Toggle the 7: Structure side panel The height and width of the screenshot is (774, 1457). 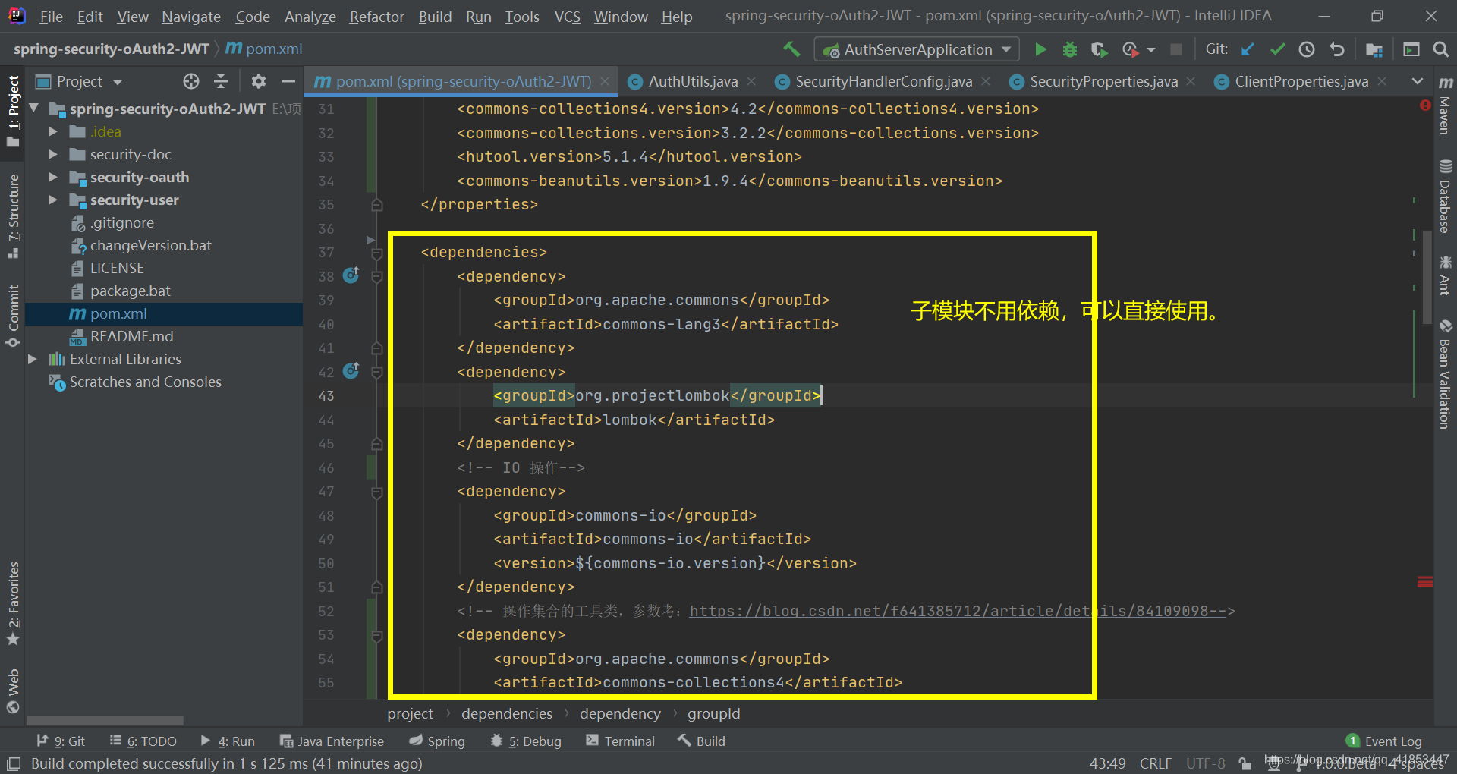(13, 216)
